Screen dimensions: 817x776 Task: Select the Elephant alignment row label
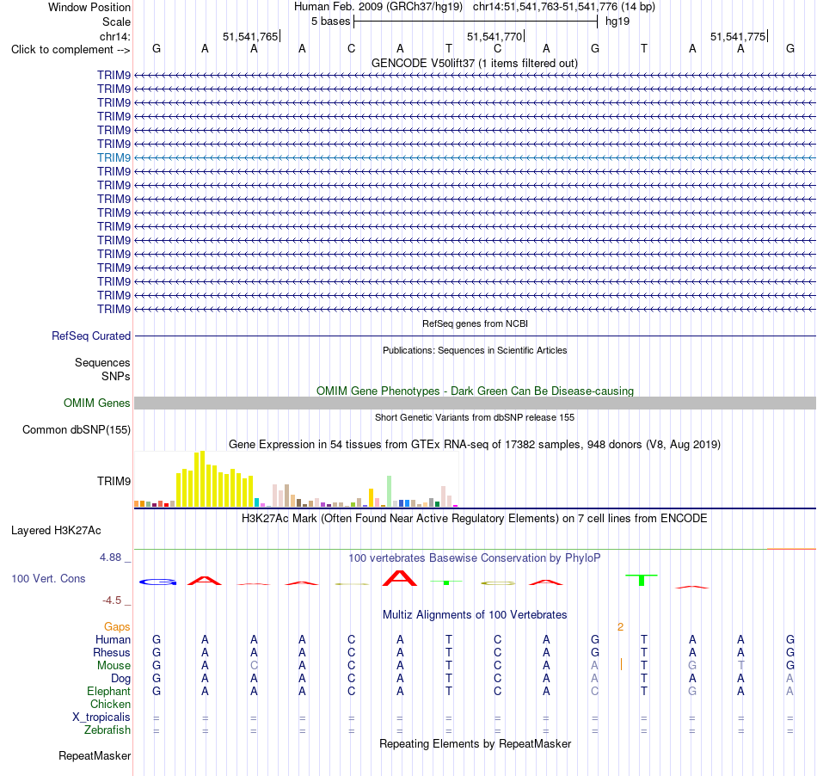tap(108, 691)
